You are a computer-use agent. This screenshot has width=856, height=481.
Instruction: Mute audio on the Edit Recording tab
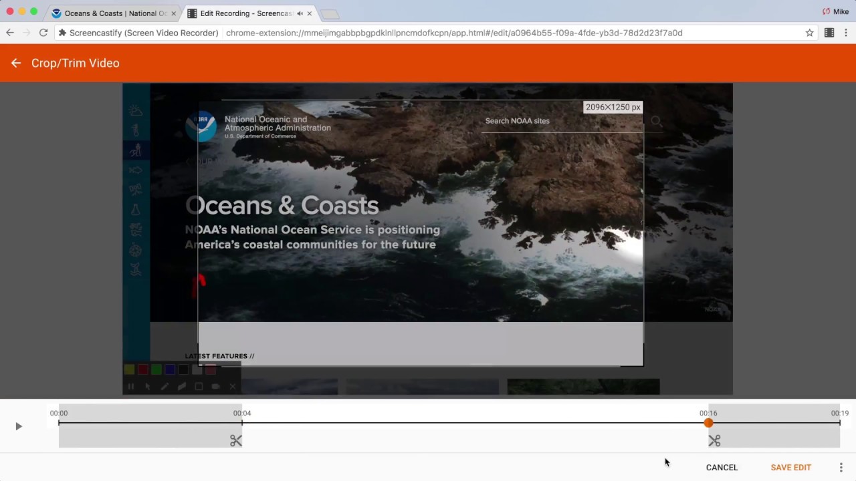300,13
